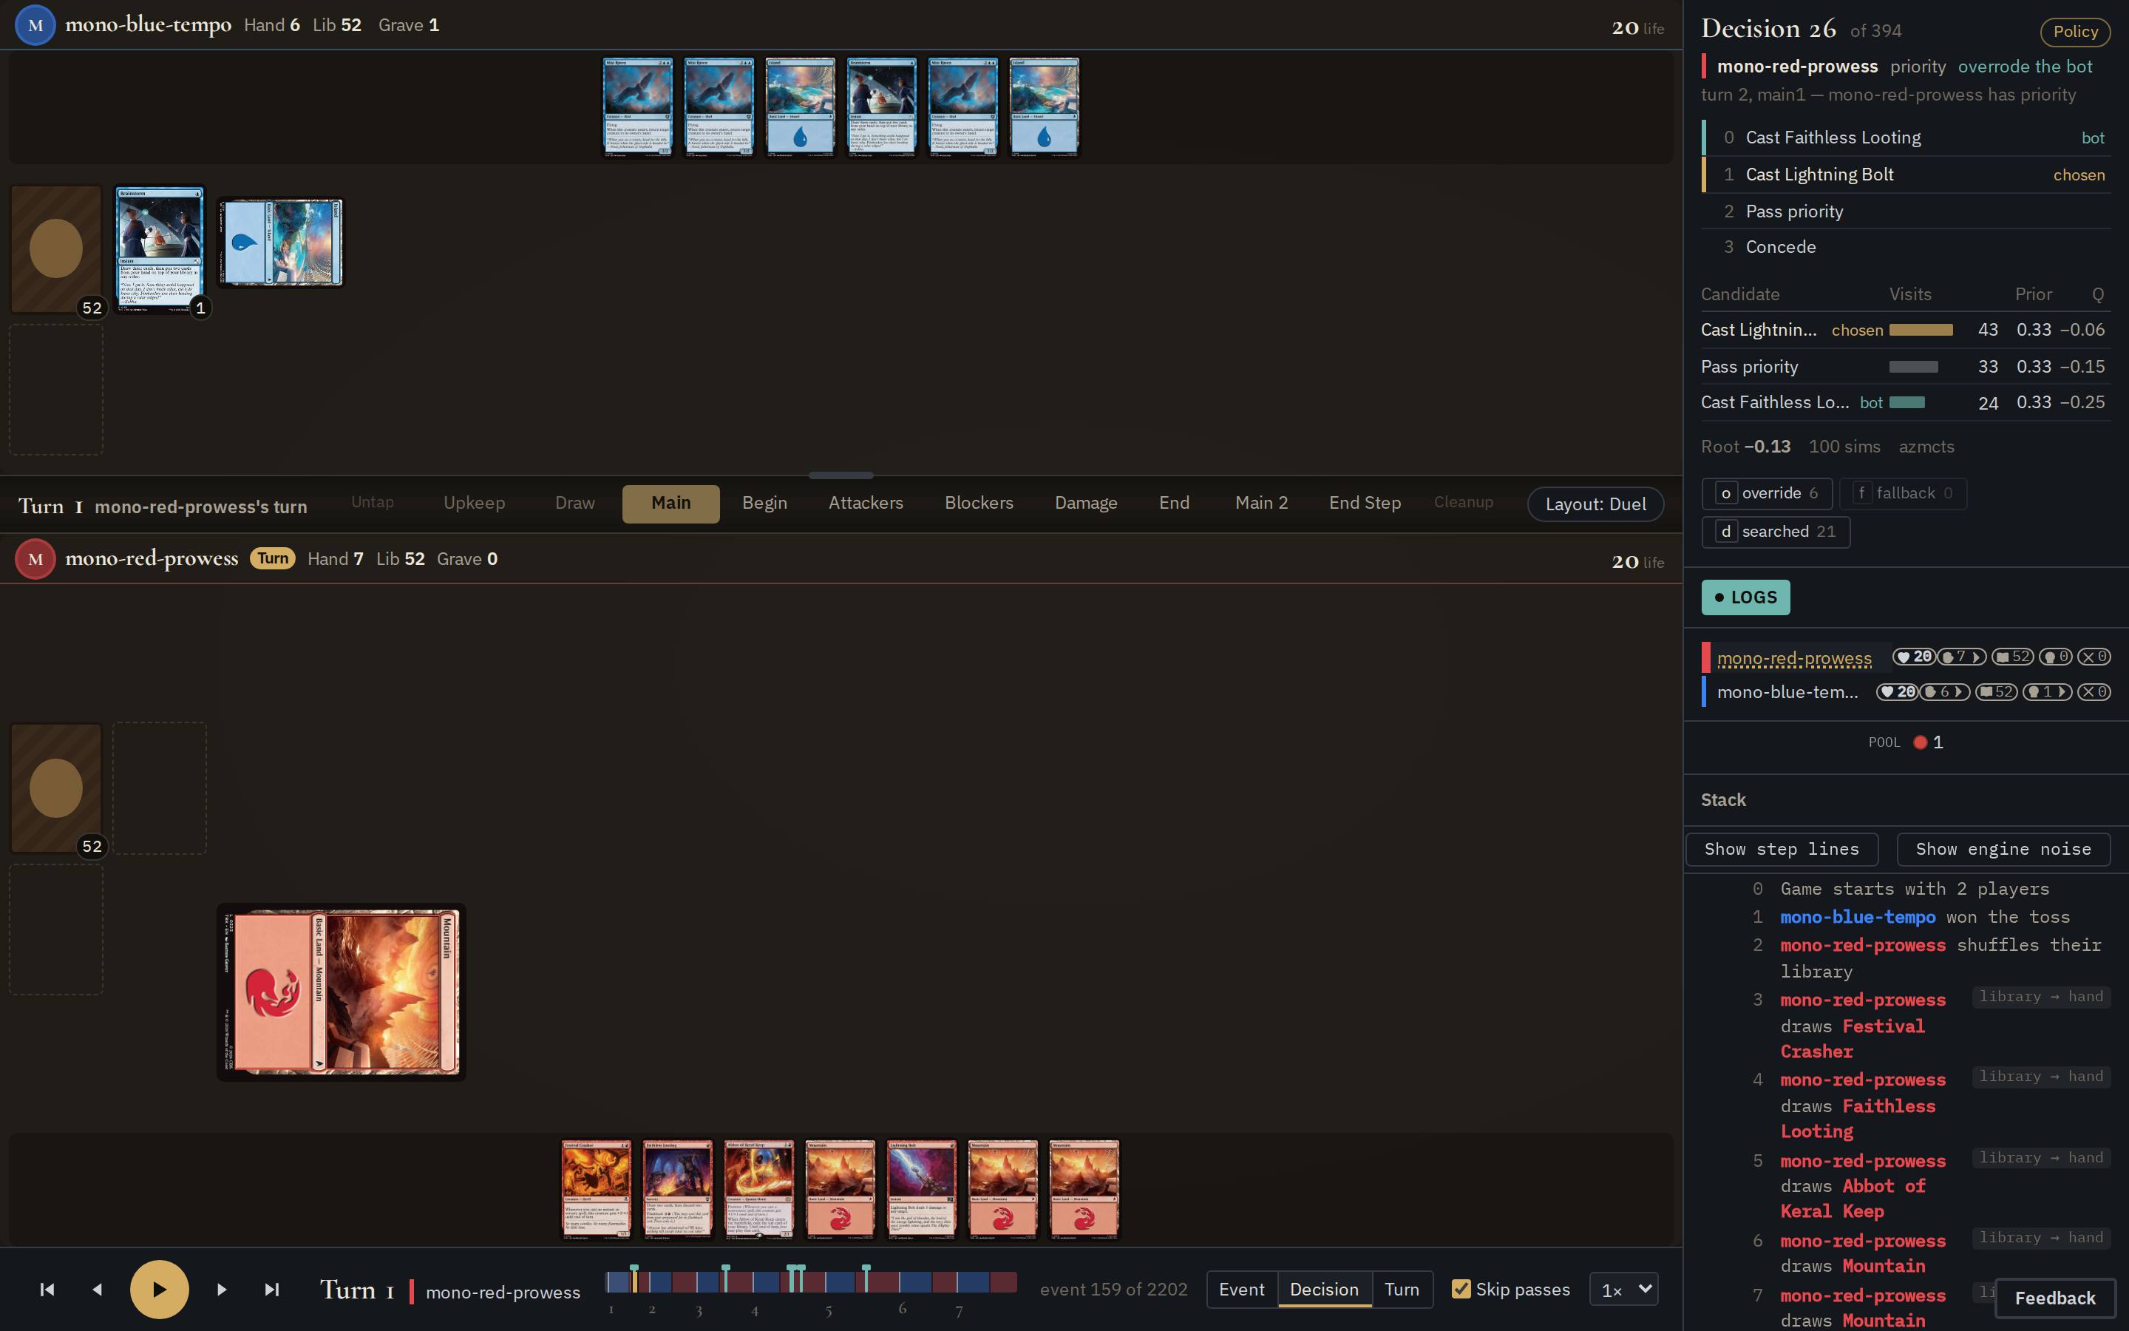
Task: Switch stepping mode to Event
Action: click(1241, 1290)
